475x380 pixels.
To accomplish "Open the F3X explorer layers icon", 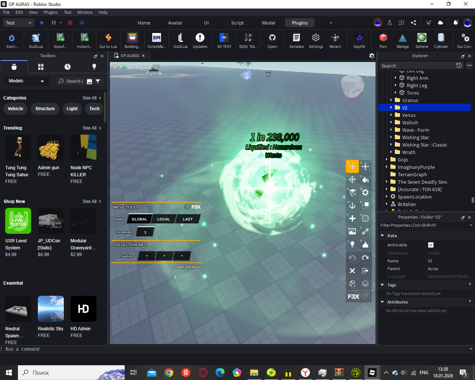I will 365,284.
